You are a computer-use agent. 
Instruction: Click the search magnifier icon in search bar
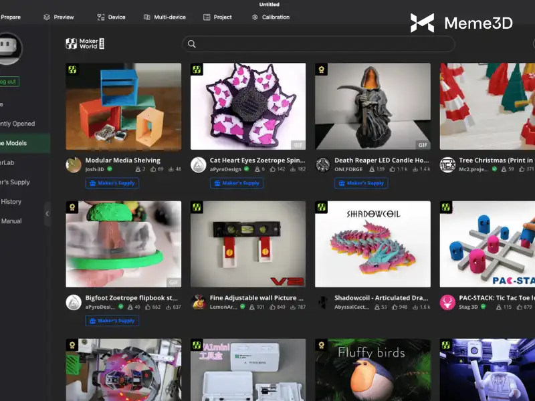(192, 44)
